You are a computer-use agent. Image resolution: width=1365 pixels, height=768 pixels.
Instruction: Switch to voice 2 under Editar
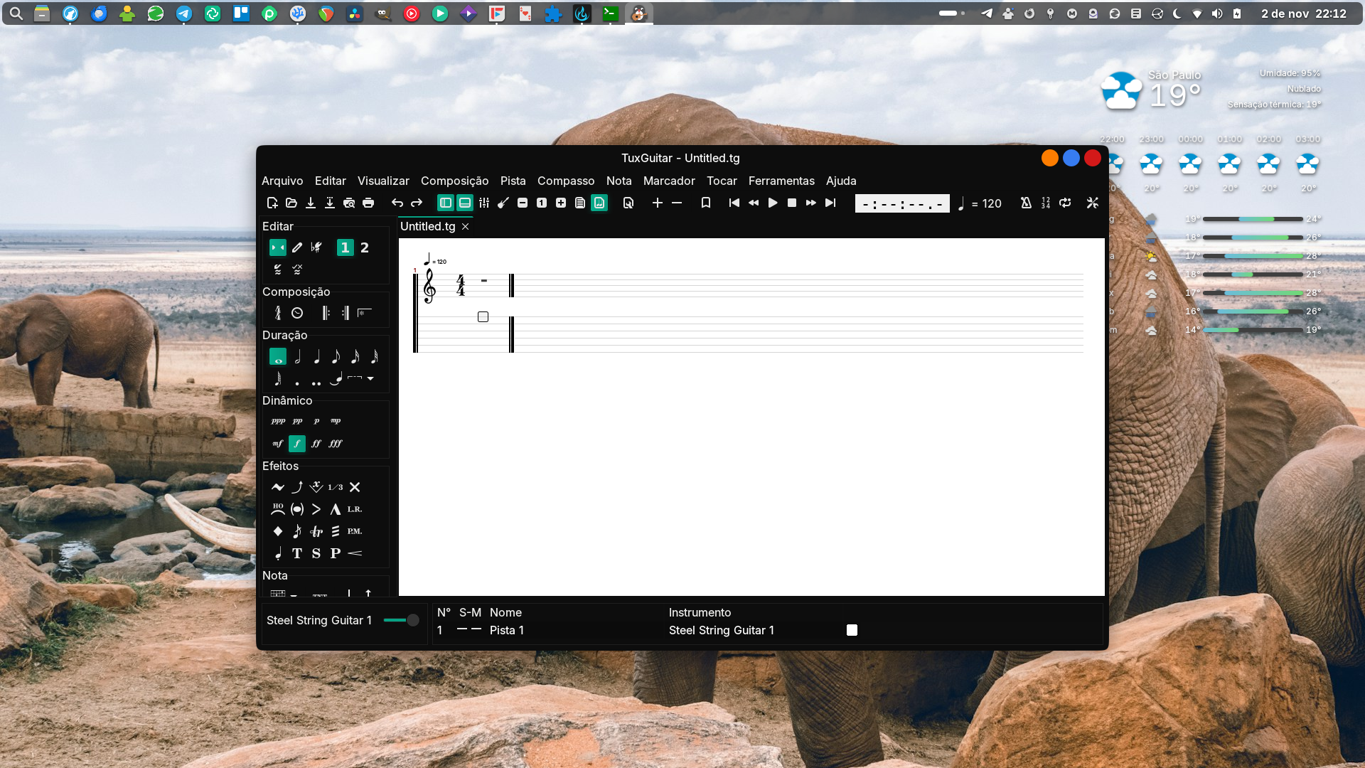tap(365, 247)
